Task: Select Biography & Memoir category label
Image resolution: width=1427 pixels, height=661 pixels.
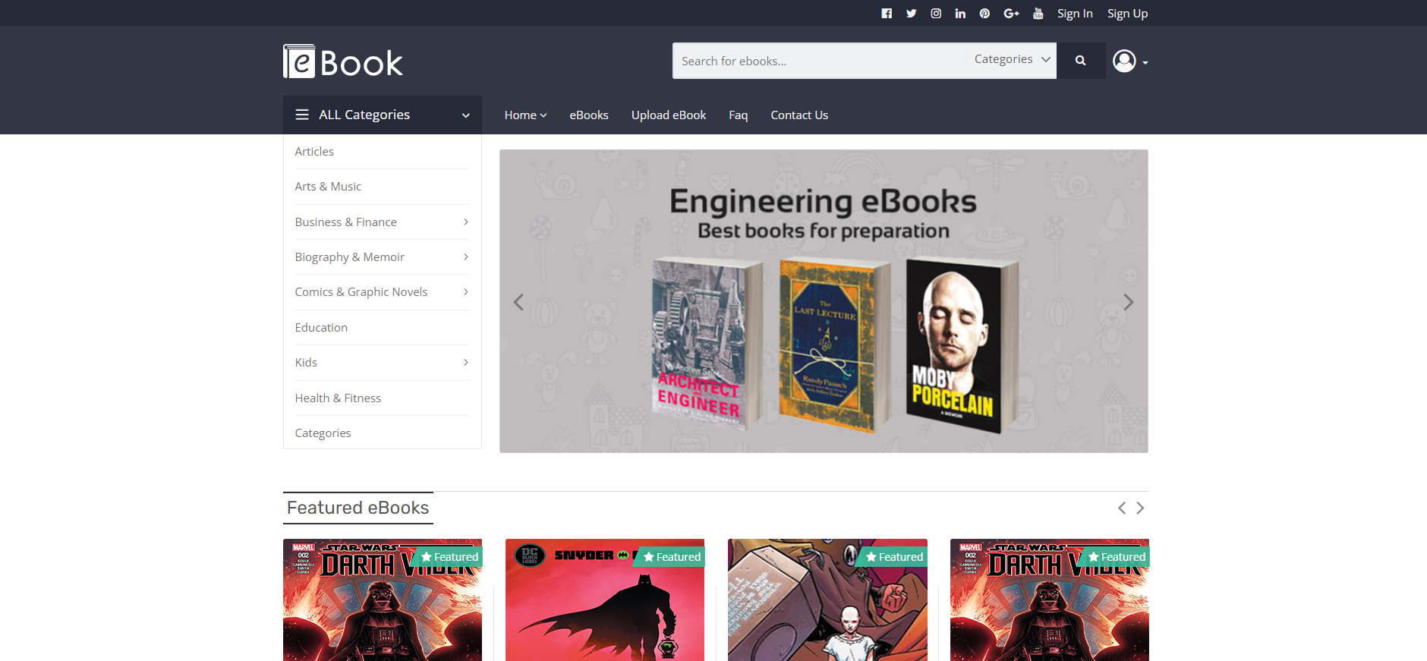Action: 349,257
